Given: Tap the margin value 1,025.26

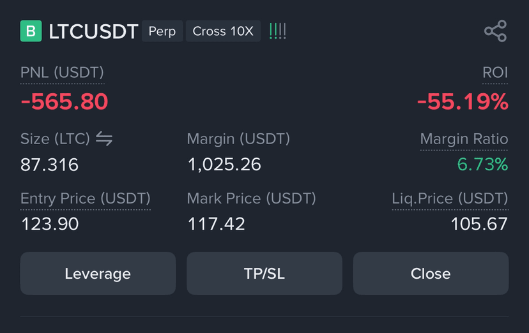Looking at the screenshot, I should point(224,165).
